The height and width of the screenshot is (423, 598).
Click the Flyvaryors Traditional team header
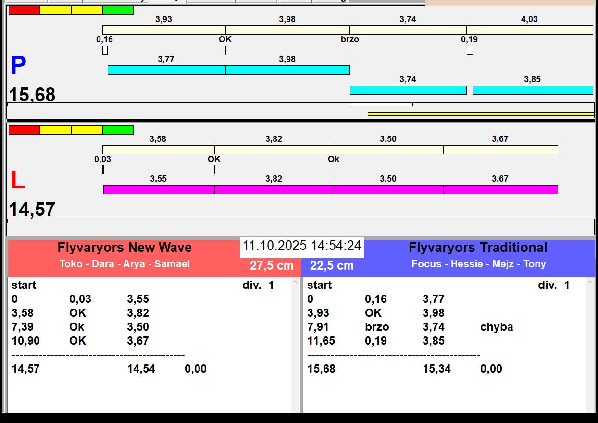(x=478, y=248)
